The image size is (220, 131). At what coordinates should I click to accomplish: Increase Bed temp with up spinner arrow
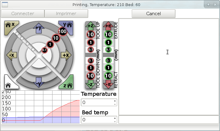tap(115, 118)
